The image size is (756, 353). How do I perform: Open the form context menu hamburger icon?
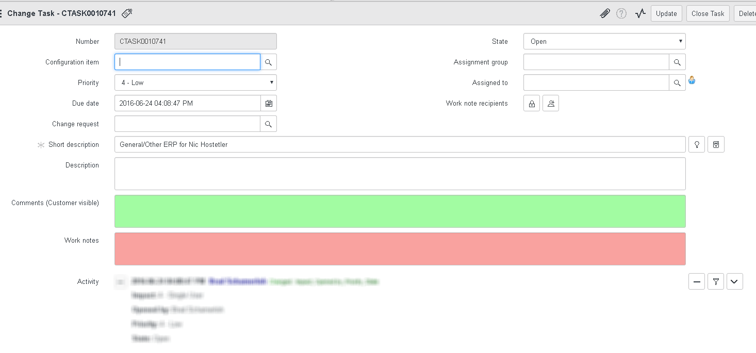tap(2, 13)
